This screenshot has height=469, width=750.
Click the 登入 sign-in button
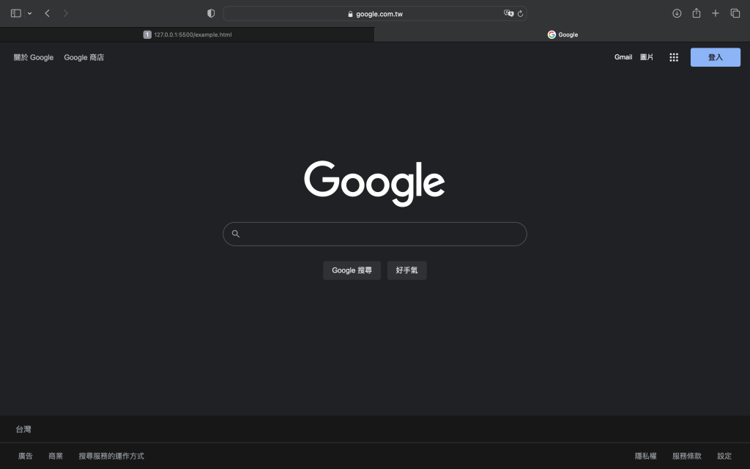click(715, 57)
